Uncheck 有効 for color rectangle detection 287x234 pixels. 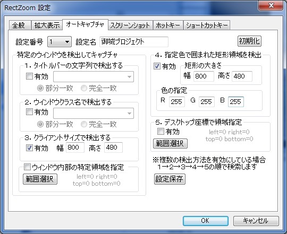pos(157,66)
